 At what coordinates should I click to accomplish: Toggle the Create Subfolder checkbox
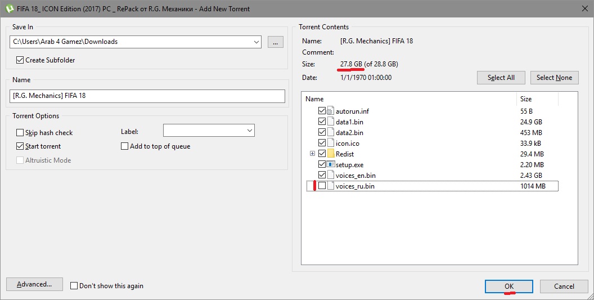coord(20,60)
